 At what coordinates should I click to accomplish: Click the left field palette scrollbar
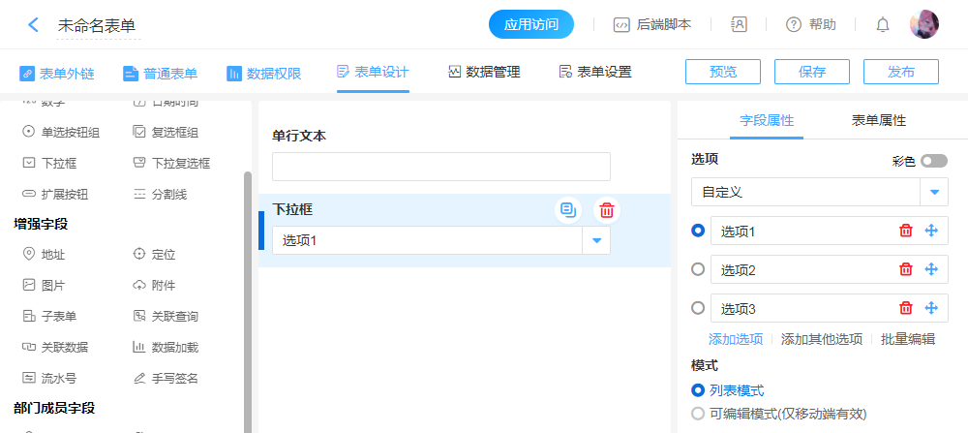pos(248,291)
